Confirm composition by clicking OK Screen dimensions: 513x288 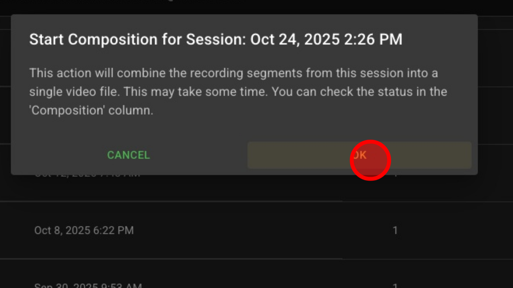click(359, 155)
